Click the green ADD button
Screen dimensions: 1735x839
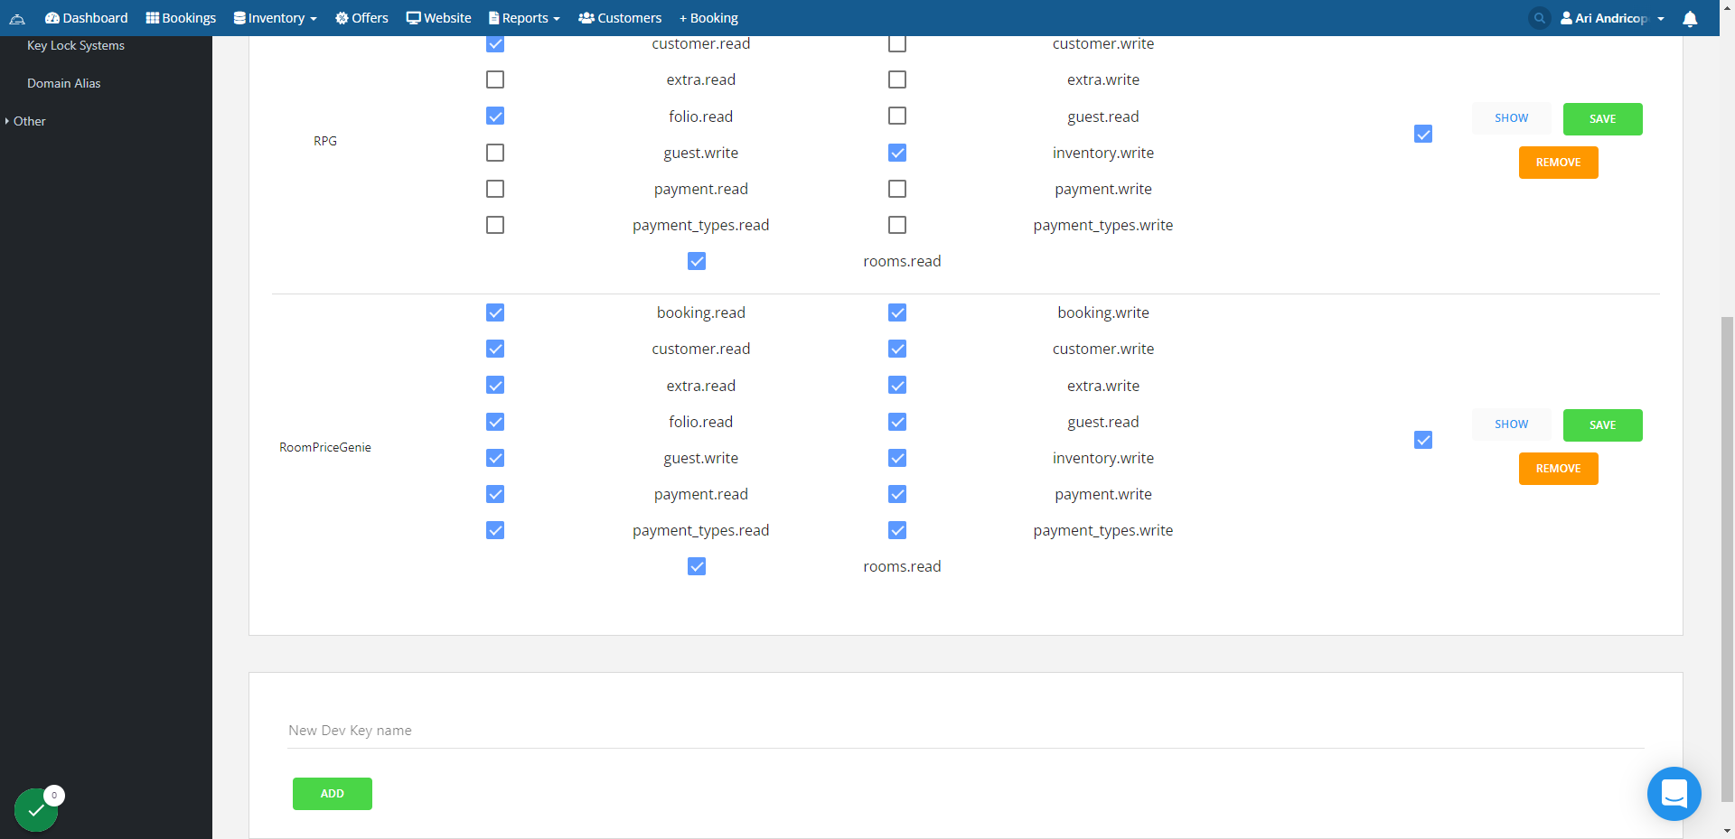[333, 794]
